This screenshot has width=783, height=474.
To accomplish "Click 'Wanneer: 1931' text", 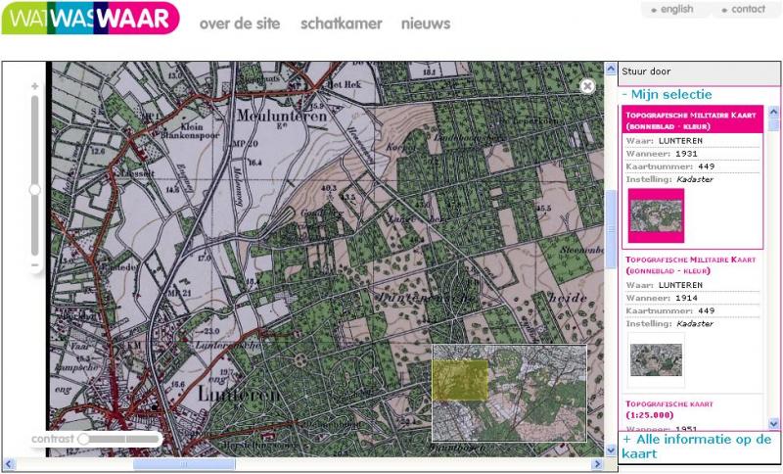I will coord(662,154).
